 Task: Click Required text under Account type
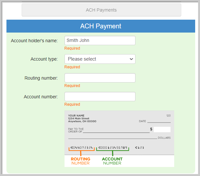pyautogui.click(x=72, y=67)
